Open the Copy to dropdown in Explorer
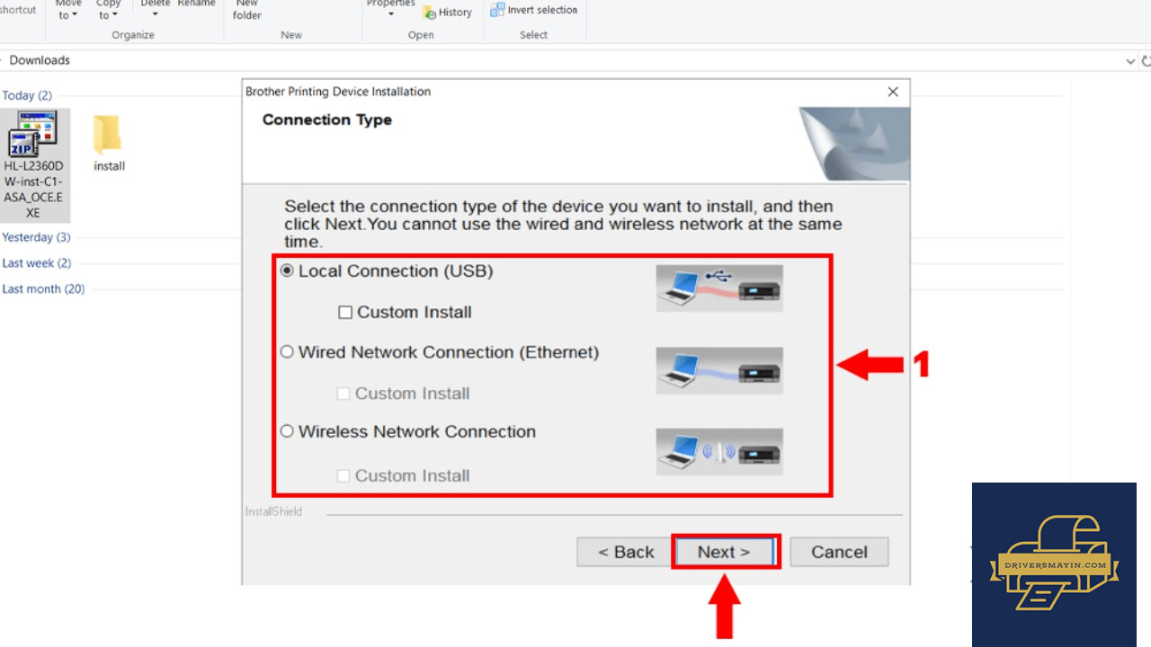 108,10
